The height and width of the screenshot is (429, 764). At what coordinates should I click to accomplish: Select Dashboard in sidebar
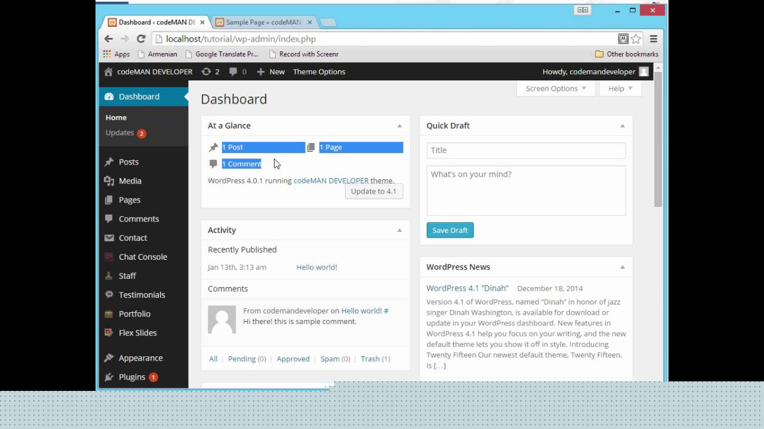click(x=143, y=97)
